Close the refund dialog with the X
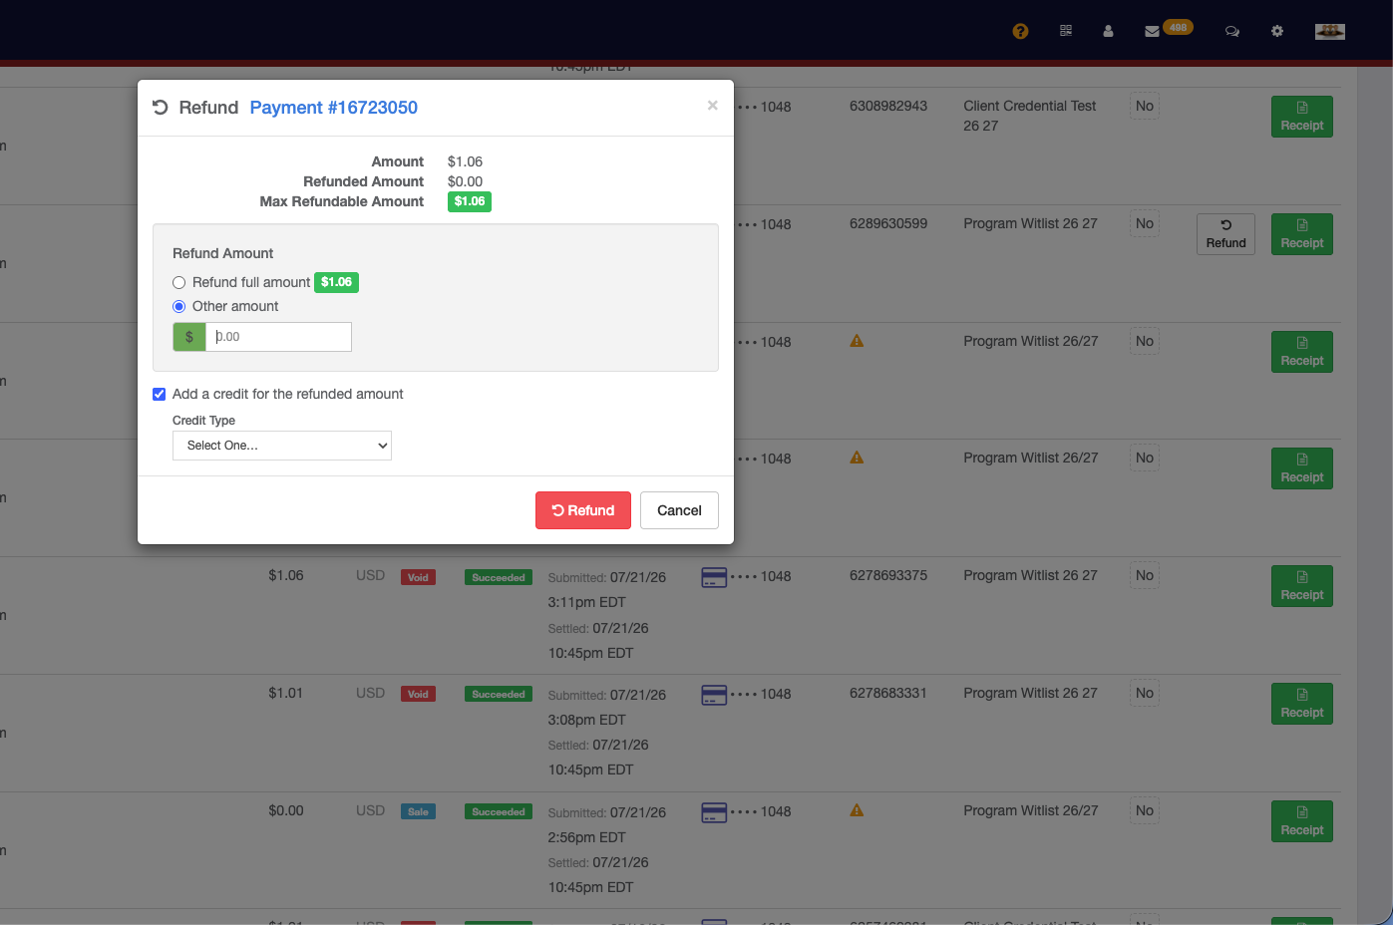This screenshot has height=925, width=1393. click(712, 106)
